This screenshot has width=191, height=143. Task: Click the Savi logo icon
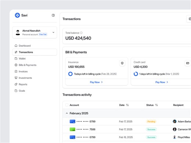coord(17,15)
